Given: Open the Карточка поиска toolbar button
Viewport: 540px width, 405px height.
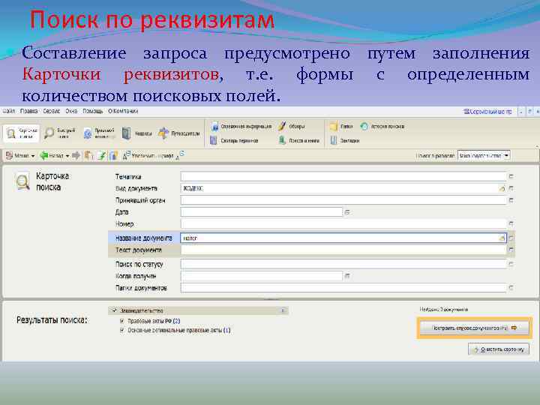Looking at the screenshot, I should [x=21, y=133].
